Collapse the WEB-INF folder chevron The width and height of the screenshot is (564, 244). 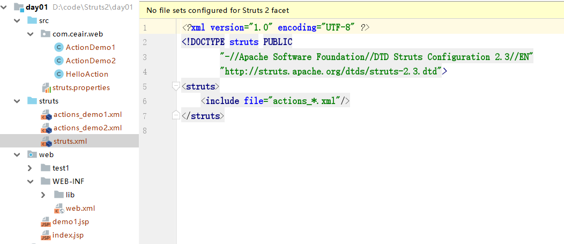[x=30, y=181]
